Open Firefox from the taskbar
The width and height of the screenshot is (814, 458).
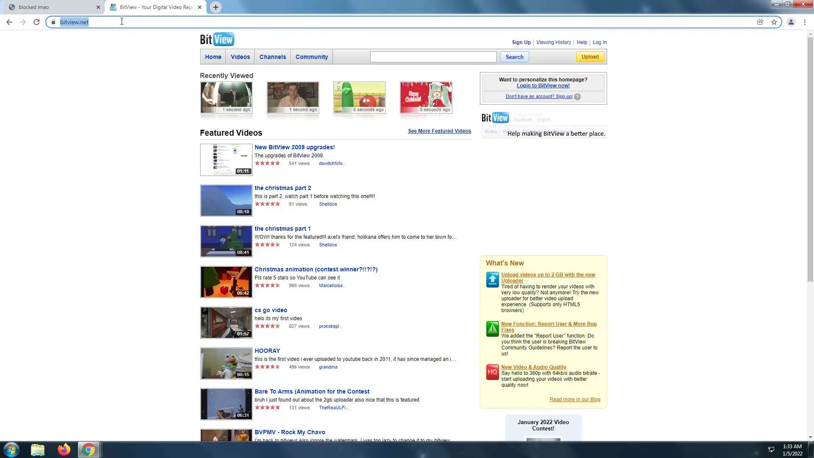click(64, 450)
